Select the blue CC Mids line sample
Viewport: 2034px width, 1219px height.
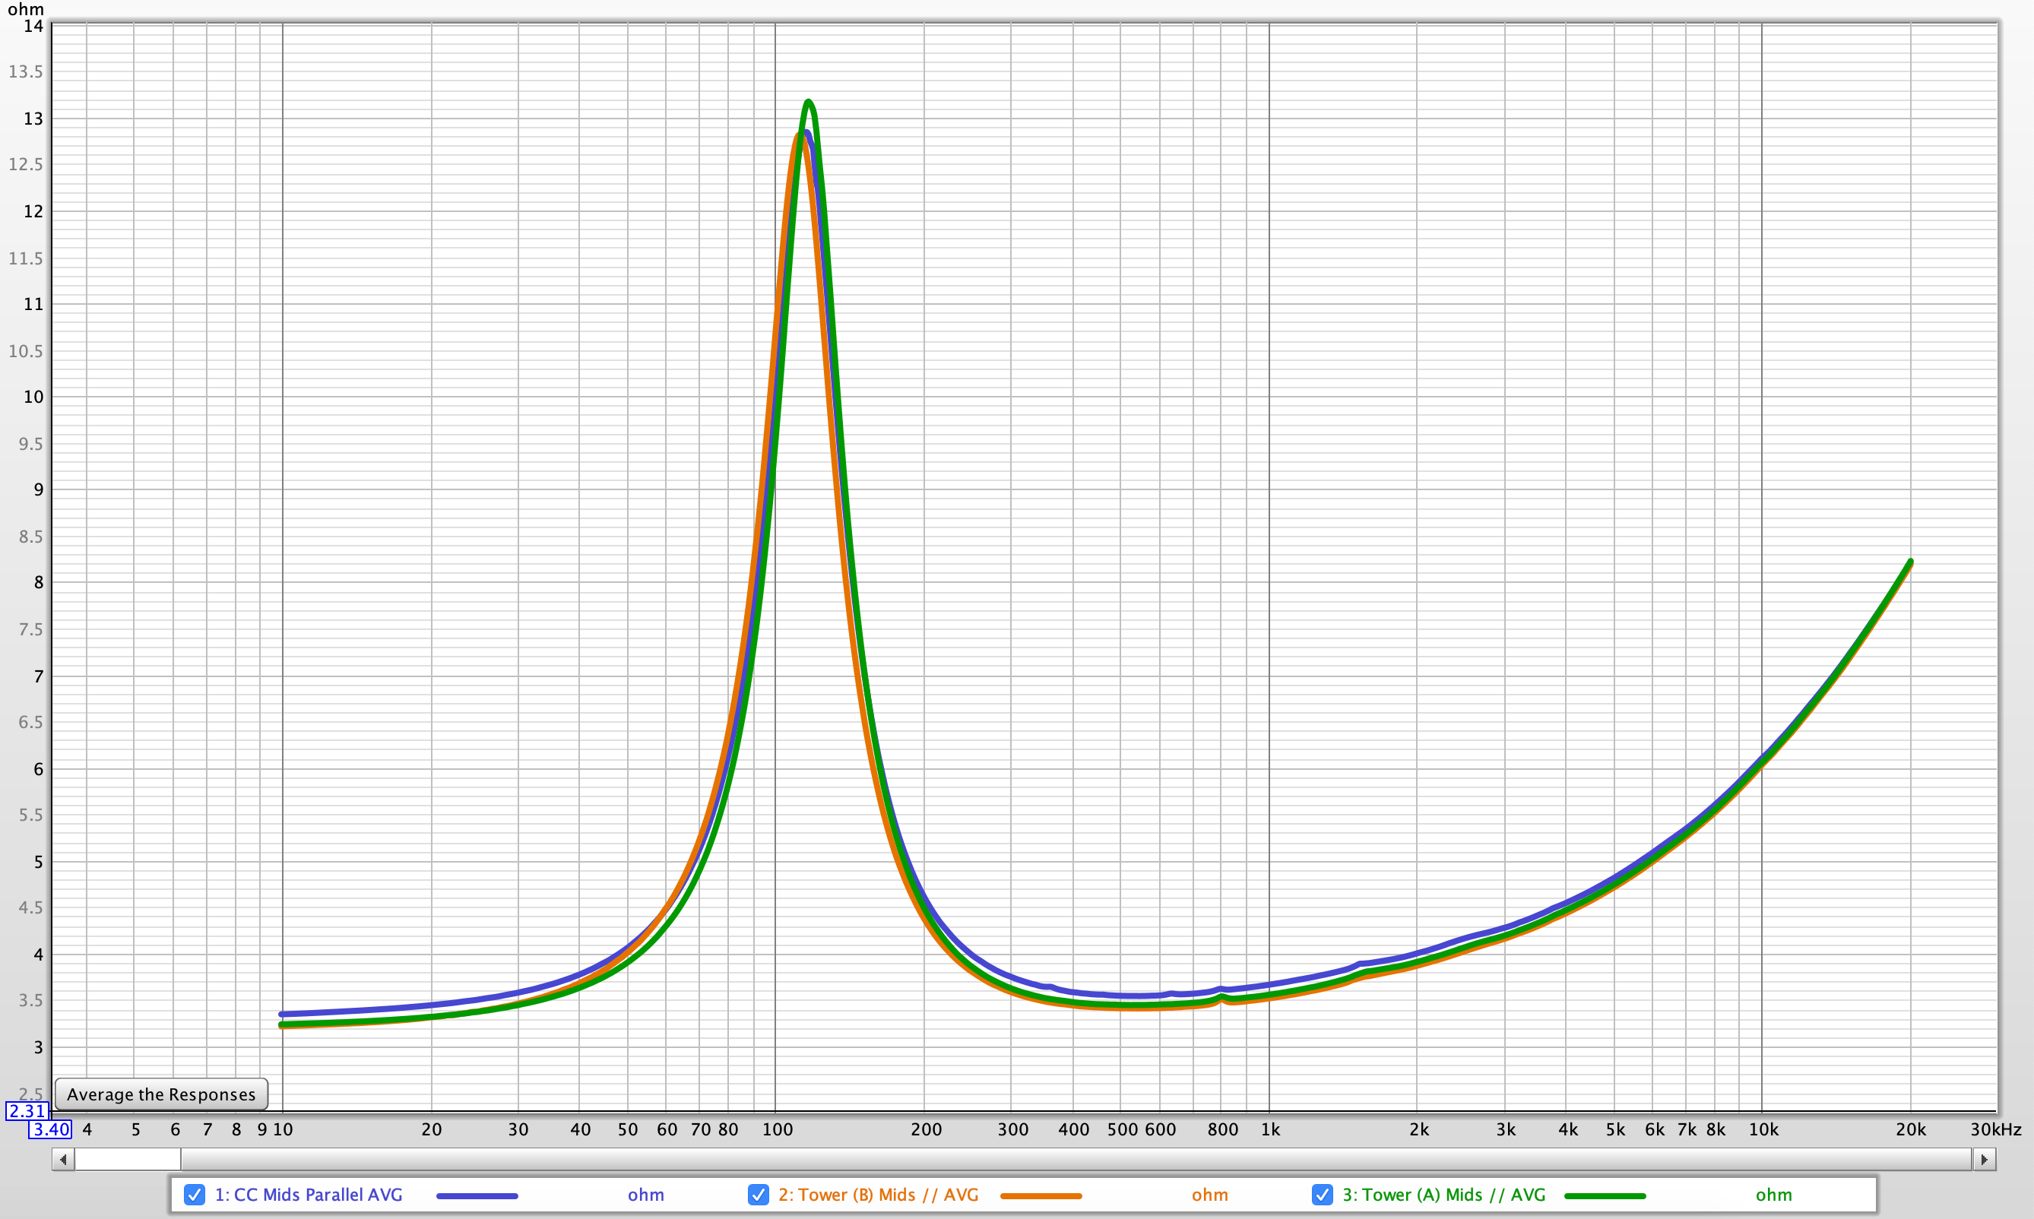(x=477, y=1196)
